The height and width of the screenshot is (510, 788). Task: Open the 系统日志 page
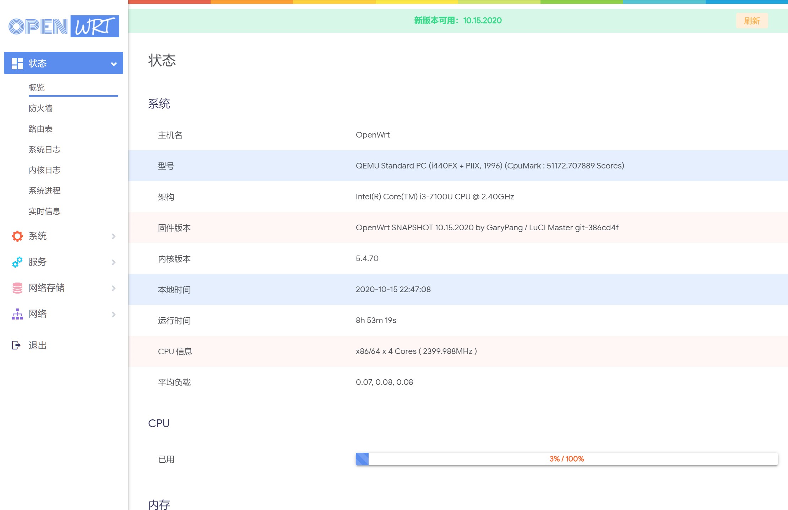tap(44, 149)
